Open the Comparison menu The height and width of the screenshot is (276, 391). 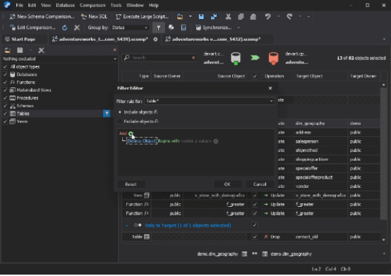(92, 5)
